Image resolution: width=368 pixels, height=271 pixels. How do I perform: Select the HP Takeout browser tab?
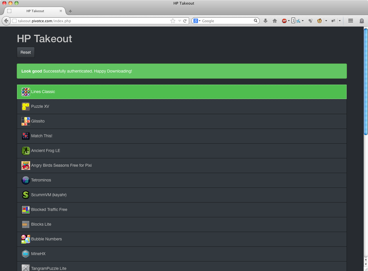tap(35, 11)
